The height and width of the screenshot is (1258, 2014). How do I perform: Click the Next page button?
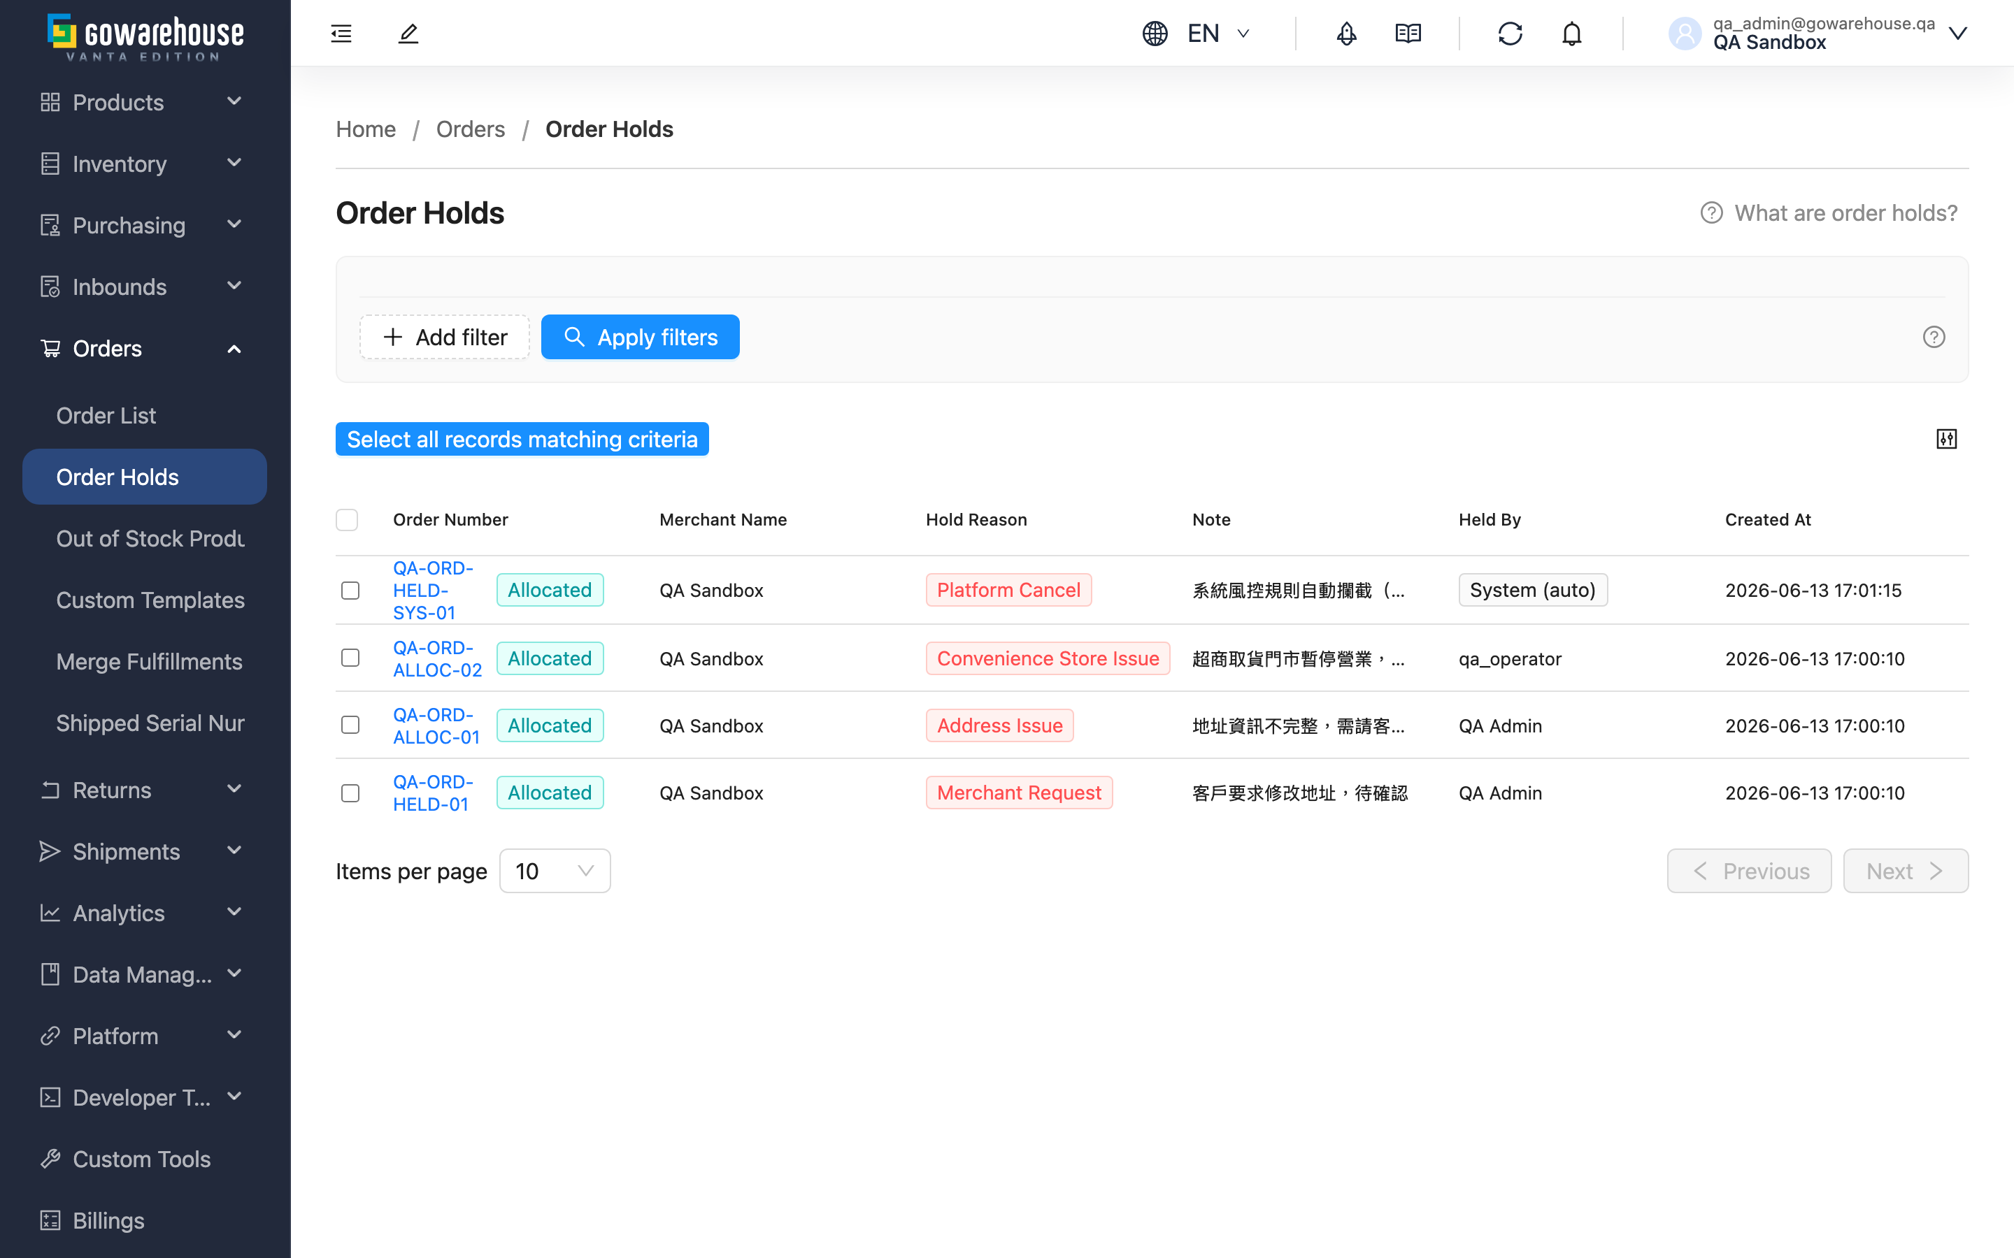pos(1906,871)
